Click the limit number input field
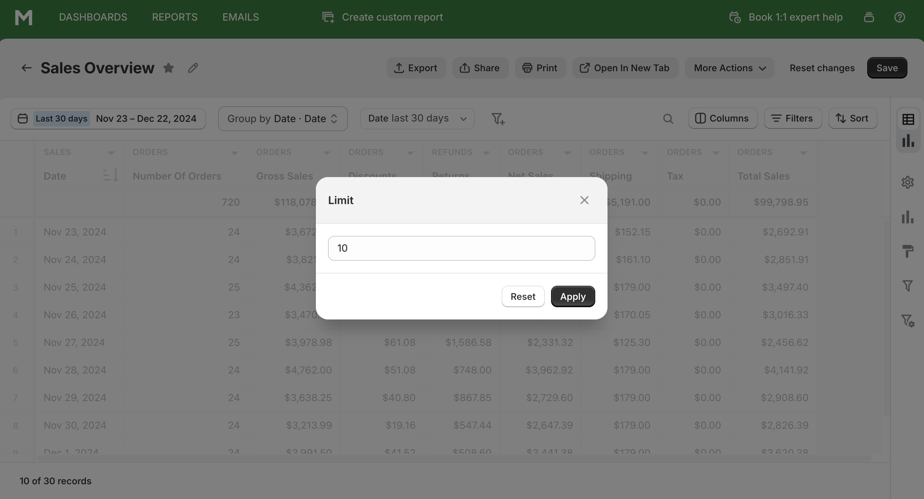Image resolution: width=924 pixels, height=499 pixels. [x=461, y=248]
